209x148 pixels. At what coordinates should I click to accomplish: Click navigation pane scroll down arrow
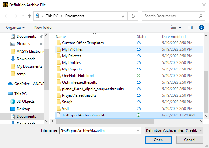coord(46,121)
